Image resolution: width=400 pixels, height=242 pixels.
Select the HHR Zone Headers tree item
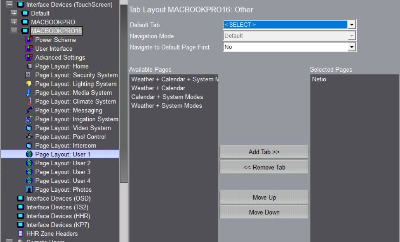(x=52, y=233)
